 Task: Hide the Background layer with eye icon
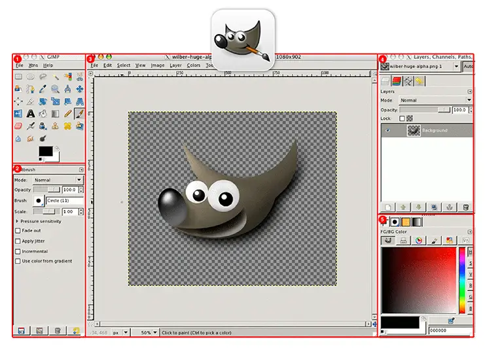386,131
